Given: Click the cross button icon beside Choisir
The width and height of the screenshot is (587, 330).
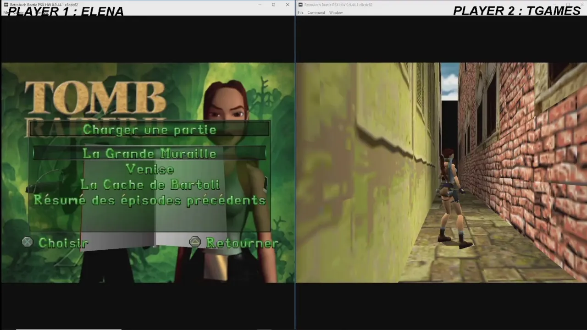Looking at the screenshot, I should click(28, 242).
